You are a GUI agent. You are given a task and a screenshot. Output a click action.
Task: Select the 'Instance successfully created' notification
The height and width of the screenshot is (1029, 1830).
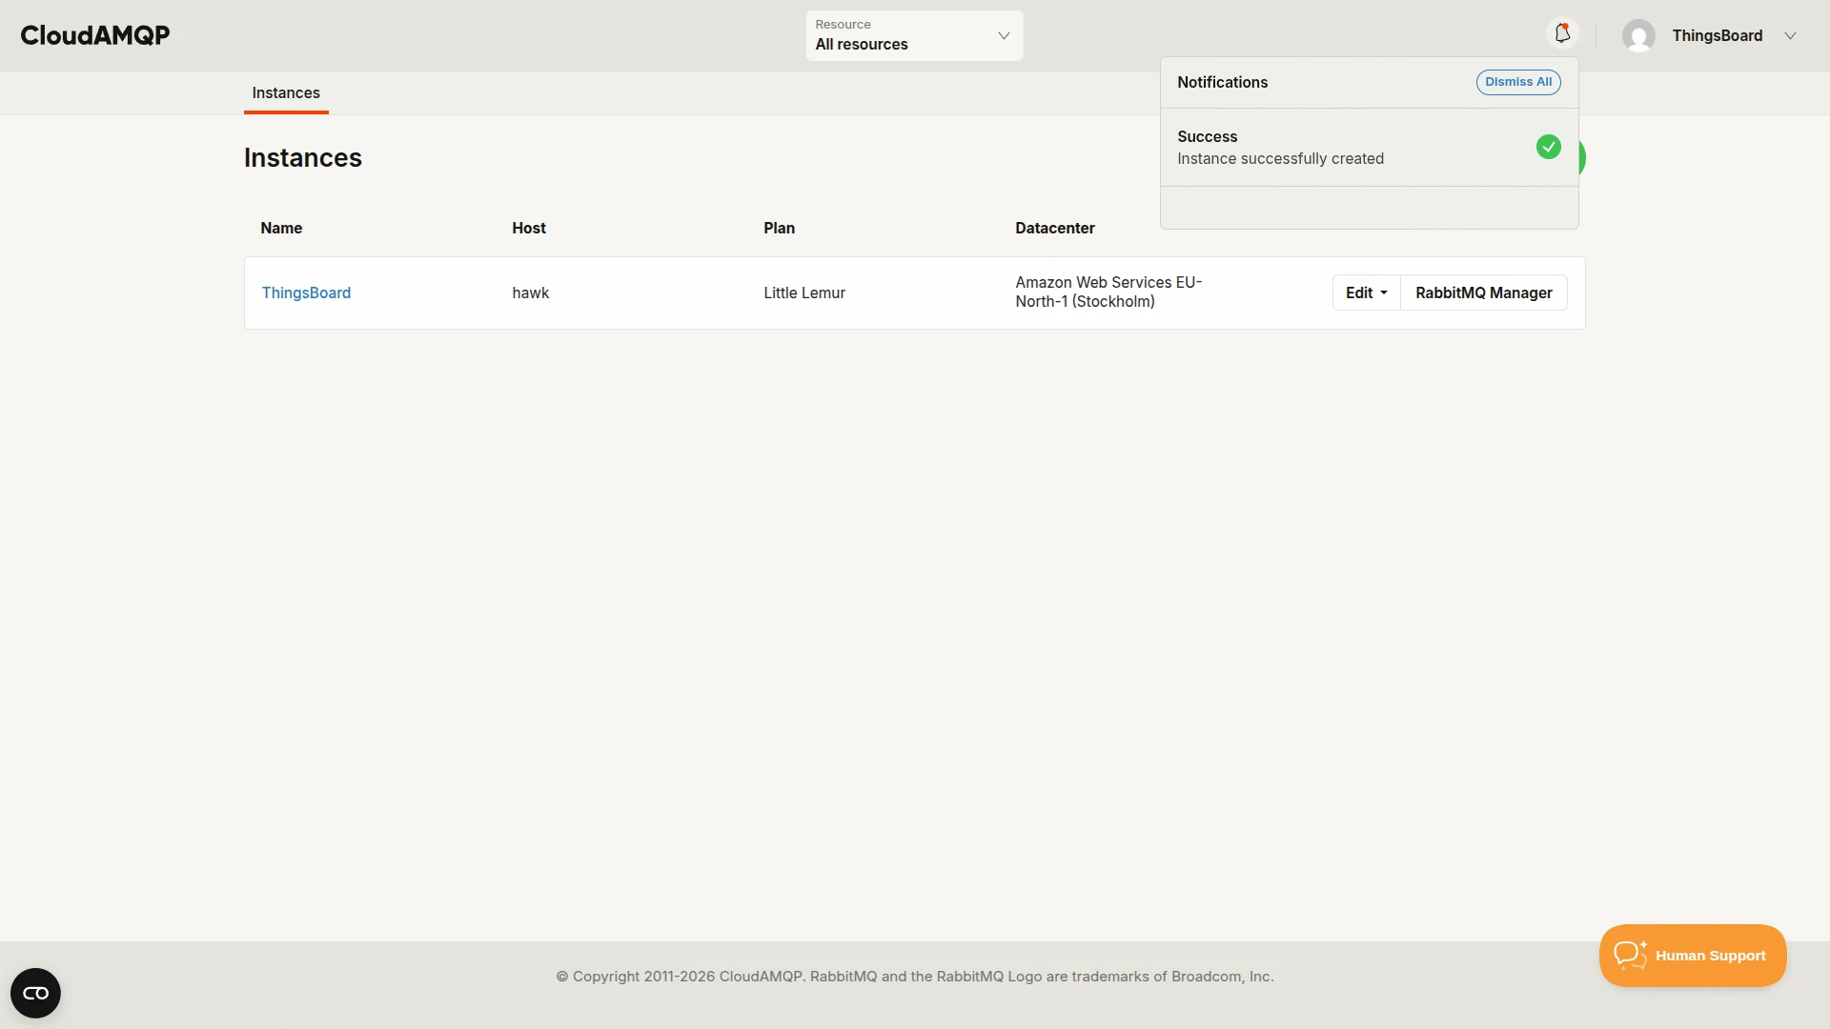pyautogui.click(x=1369, y=148)
